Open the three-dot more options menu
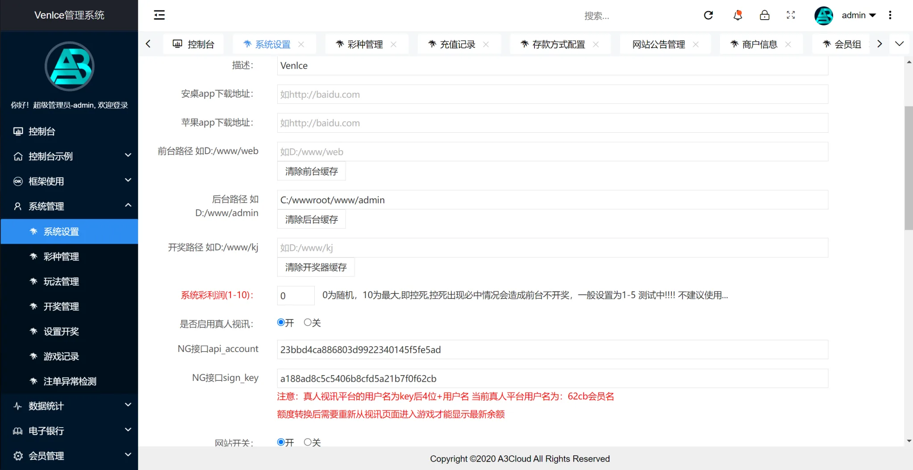The height and width of the screenshot is (470, 913). [x=890, y=15]
